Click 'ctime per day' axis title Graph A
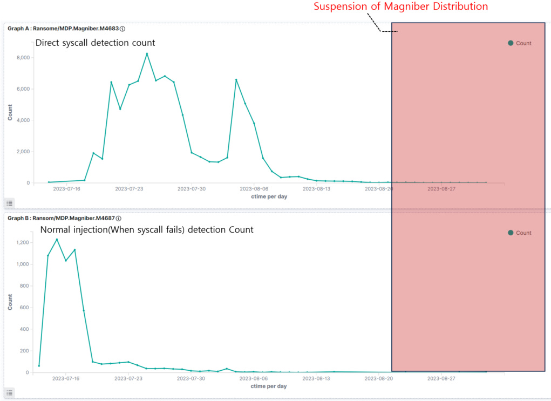 click(x=269, y=197)
